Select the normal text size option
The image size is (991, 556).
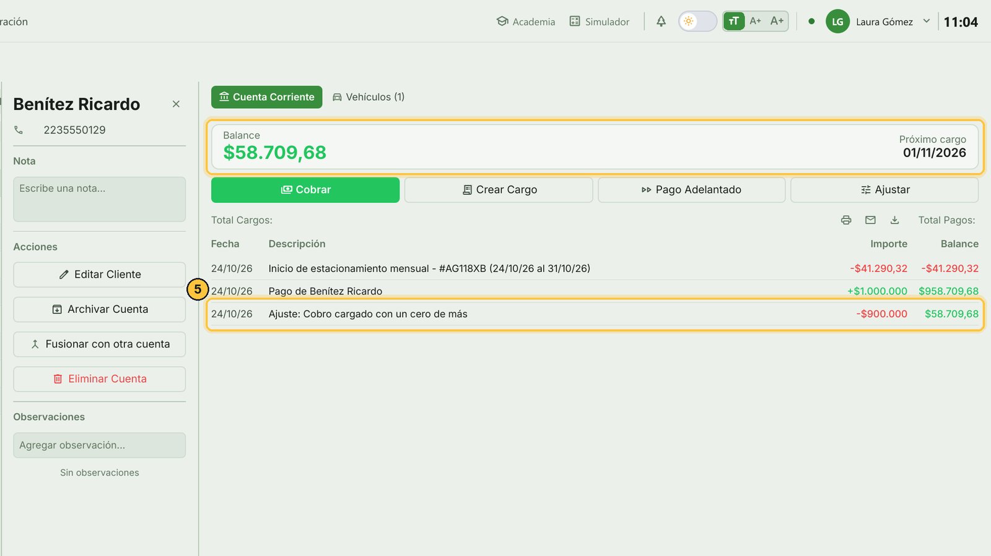click(x=734, y=21)
